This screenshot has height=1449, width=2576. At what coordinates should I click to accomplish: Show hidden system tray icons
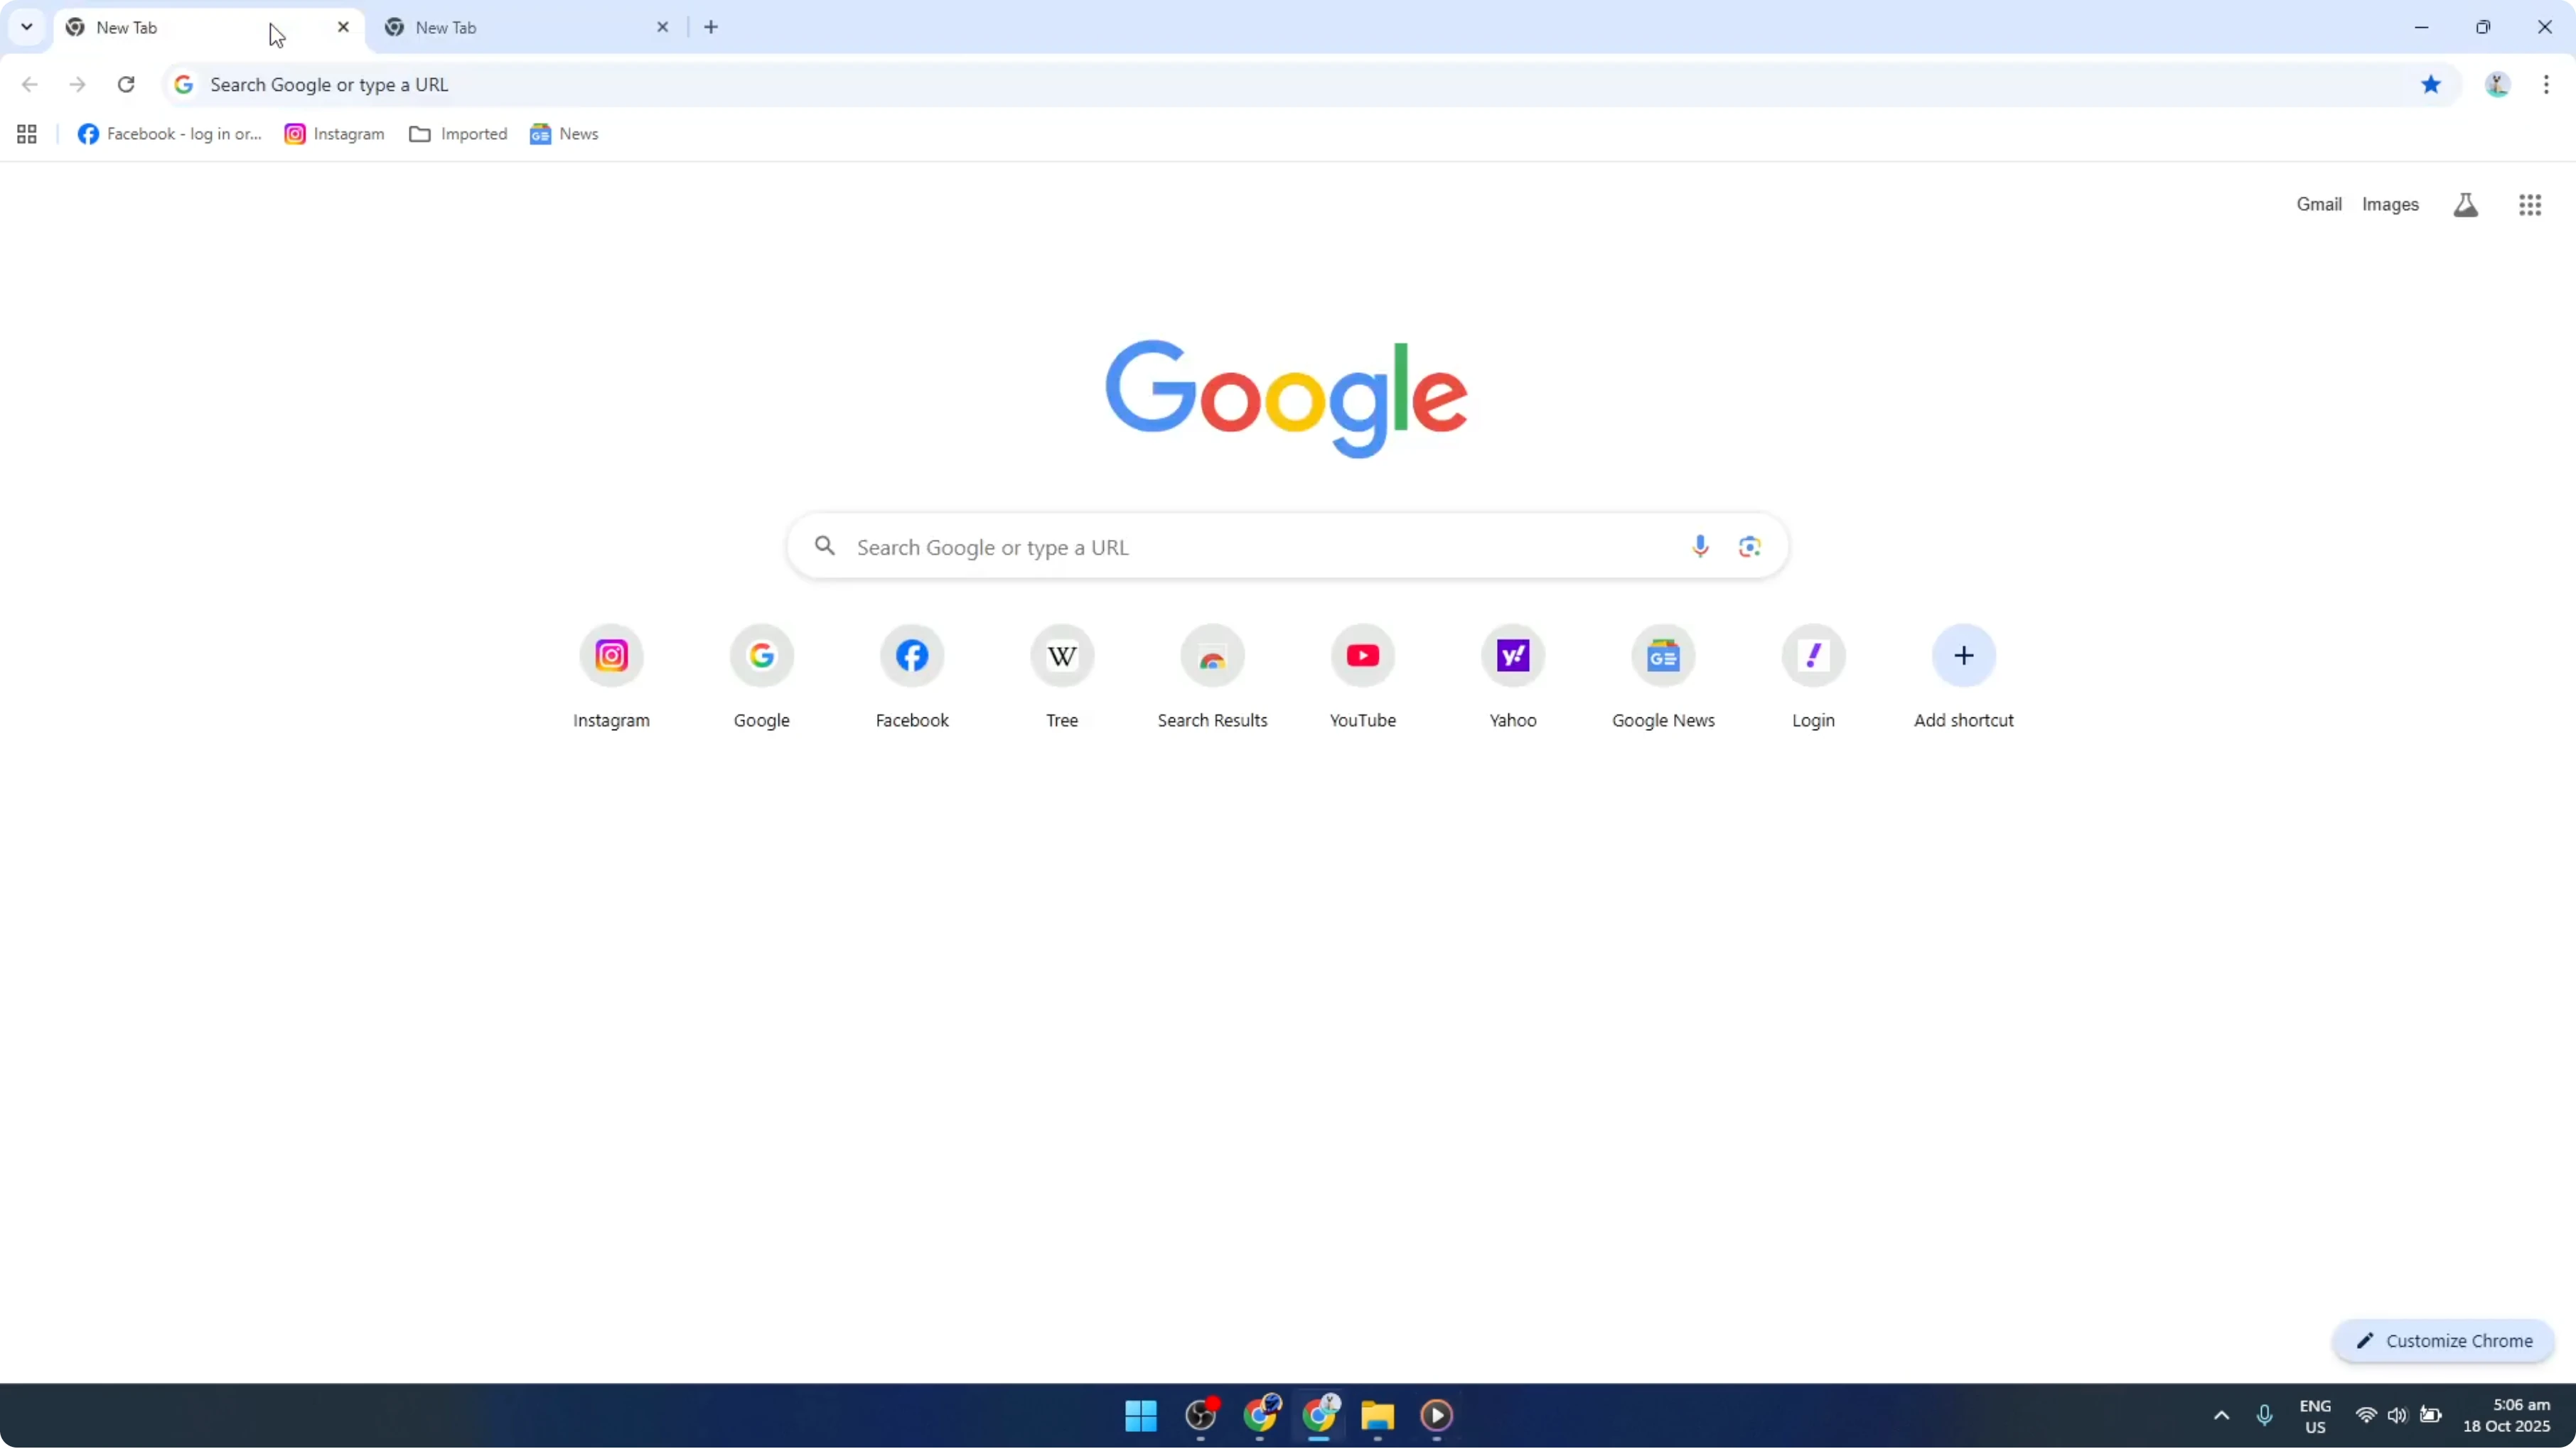pyautogui.click(x=2221, y=1416)
